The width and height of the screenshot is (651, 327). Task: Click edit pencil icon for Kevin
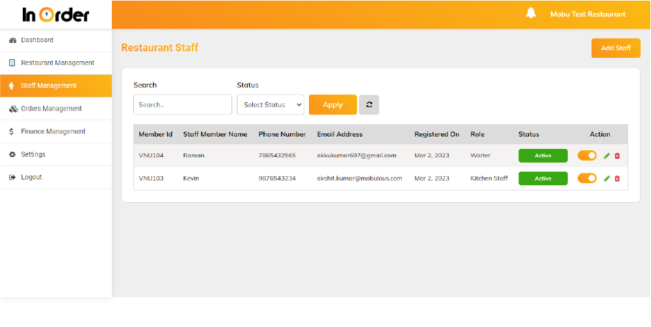pyautogui.click(x=607, y=179)
